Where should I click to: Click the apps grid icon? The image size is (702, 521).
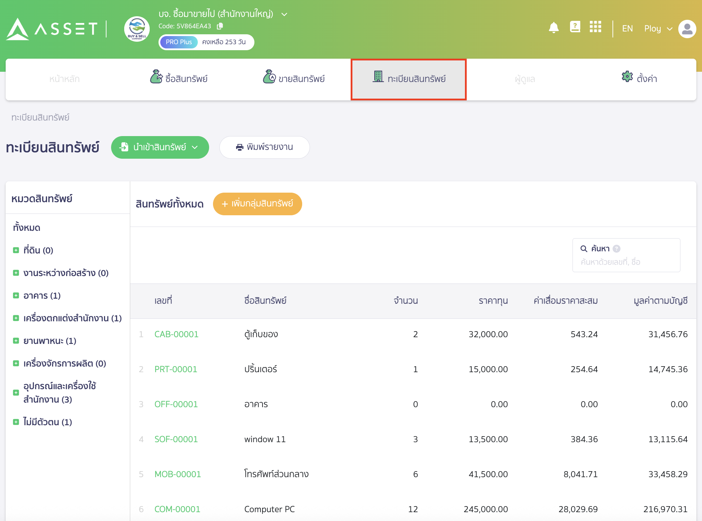[x=595, y=27]
